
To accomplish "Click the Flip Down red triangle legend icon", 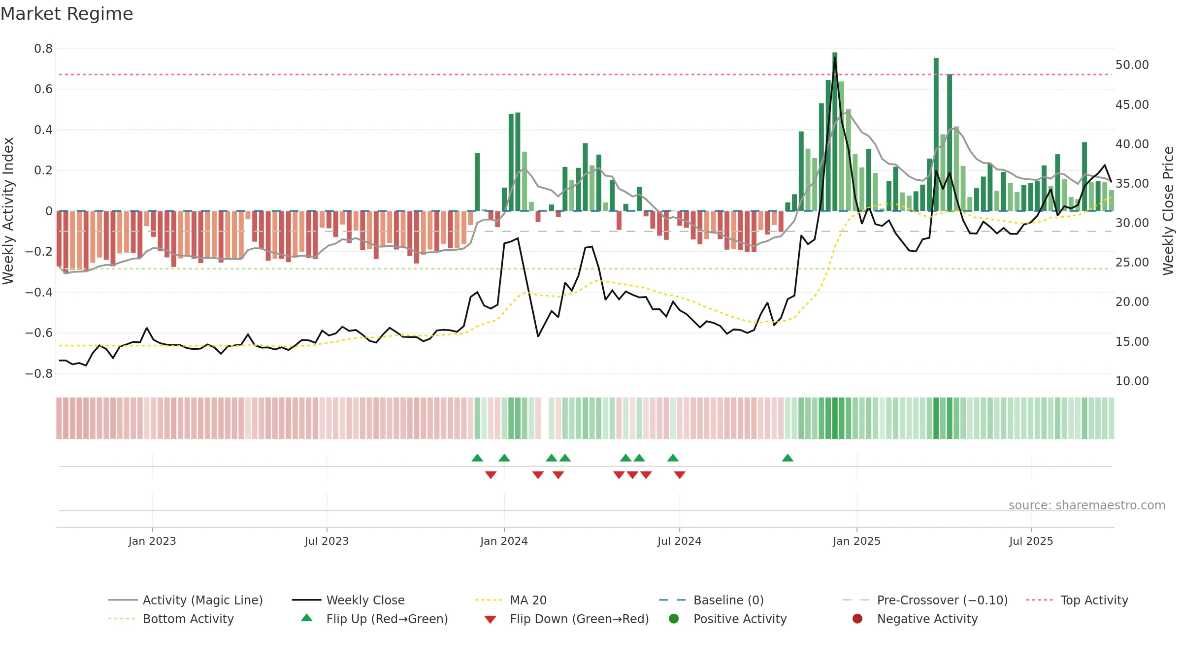I will [x=490, y=620].
